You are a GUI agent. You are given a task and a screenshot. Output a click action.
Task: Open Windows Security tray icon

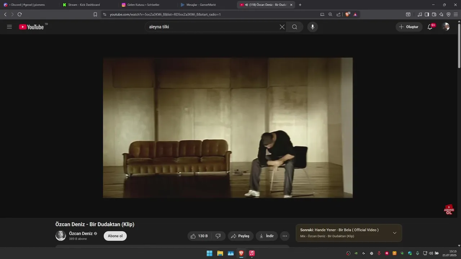pyautogui.click(x=410, y=253)
